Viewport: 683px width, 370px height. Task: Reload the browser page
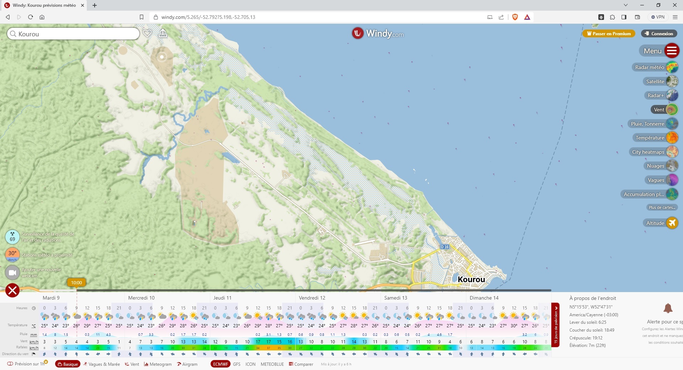31,17
